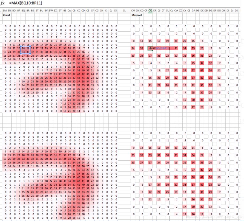Select column header DH
The image size is (244, 221).
[223, 10]
